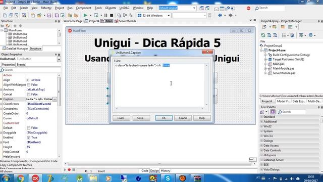This screenshot has height=182, width=323.
Task: Click the Save All icon in toolbar
Action: coord(57,15)
